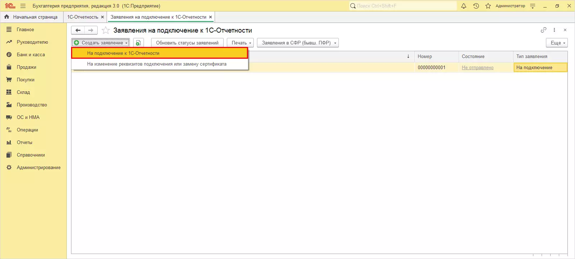Copy link to this form icon
Image resolution: width=575 pixels, height=259 pixels.
tap(543, 30)
